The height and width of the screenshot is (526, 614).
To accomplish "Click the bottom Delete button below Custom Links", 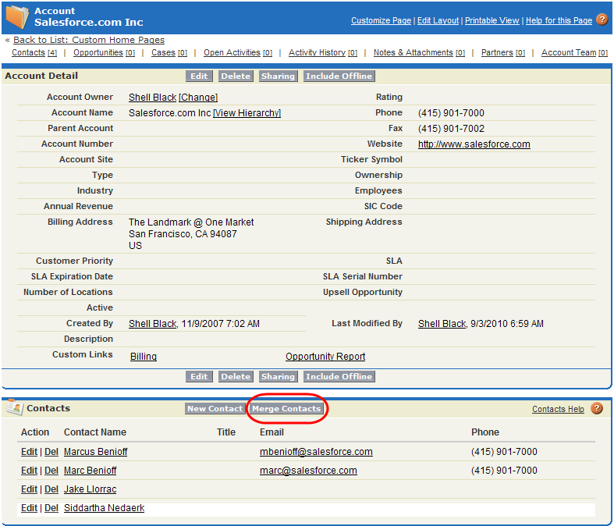I will (x=236, y=376).
